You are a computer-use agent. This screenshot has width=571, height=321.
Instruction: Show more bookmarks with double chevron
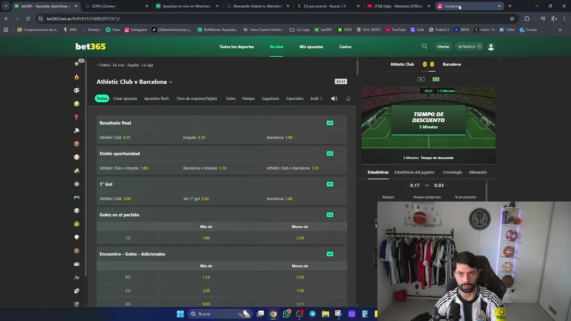click(x=560, y=30)
